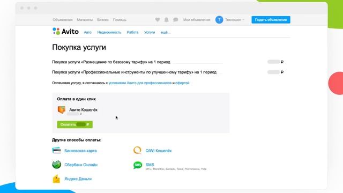Click the QIWI Кошелёк orange icon
The width and height of the screenshot is (343, 193).
pos(137,150)
